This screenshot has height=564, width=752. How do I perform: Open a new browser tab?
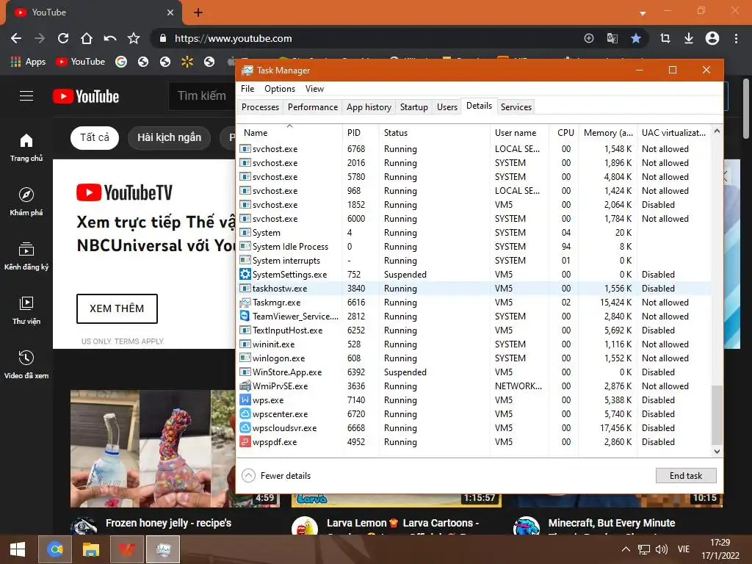coord(198,13)
